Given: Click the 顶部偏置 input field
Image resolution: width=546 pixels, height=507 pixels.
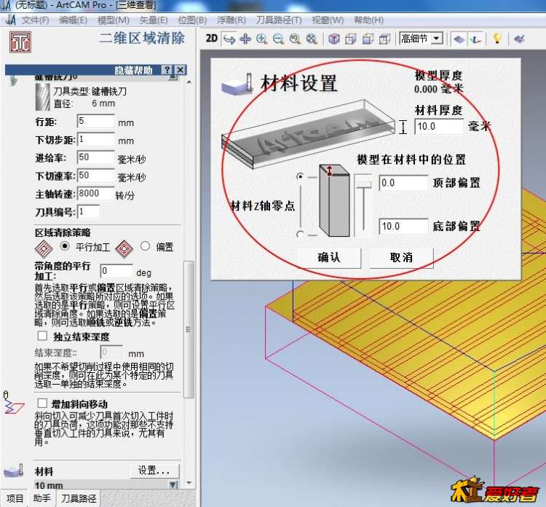Looking at the screenshot, I should 403,183.
